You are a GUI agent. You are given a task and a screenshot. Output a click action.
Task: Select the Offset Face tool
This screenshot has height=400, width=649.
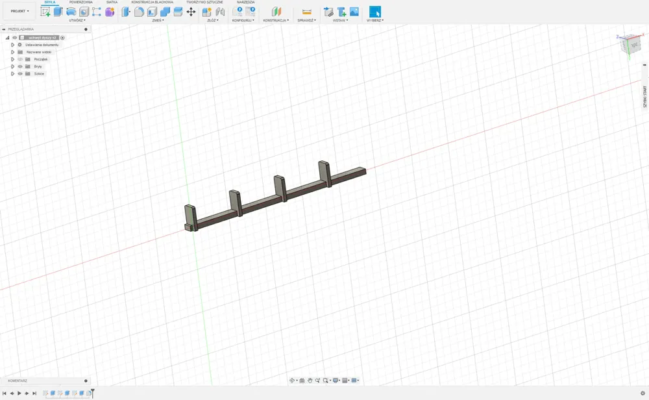click(x=178, y=12)
